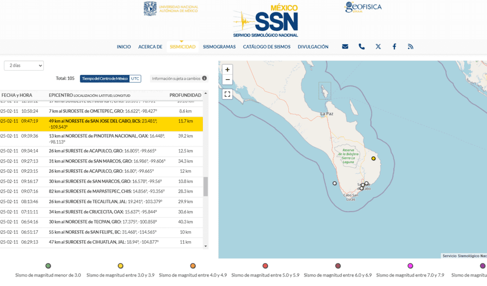This screenshot has height=286, width=487.
Task: Zoom out on the map
Action: click(x=227, y=80)
